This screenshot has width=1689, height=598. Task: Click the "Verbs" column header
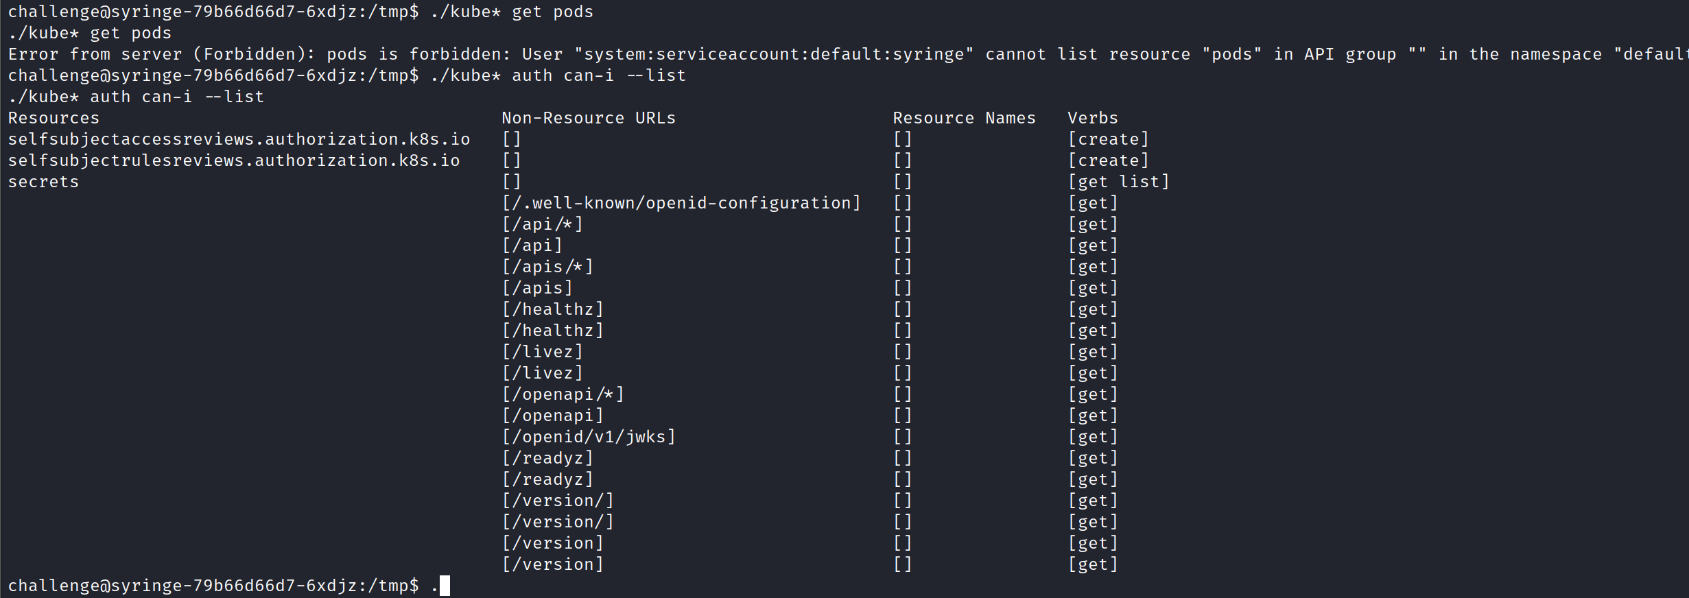[x=1092, y=118]
